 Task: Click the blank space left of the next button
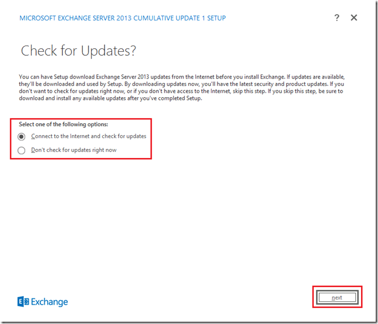[x=227, y=297]
